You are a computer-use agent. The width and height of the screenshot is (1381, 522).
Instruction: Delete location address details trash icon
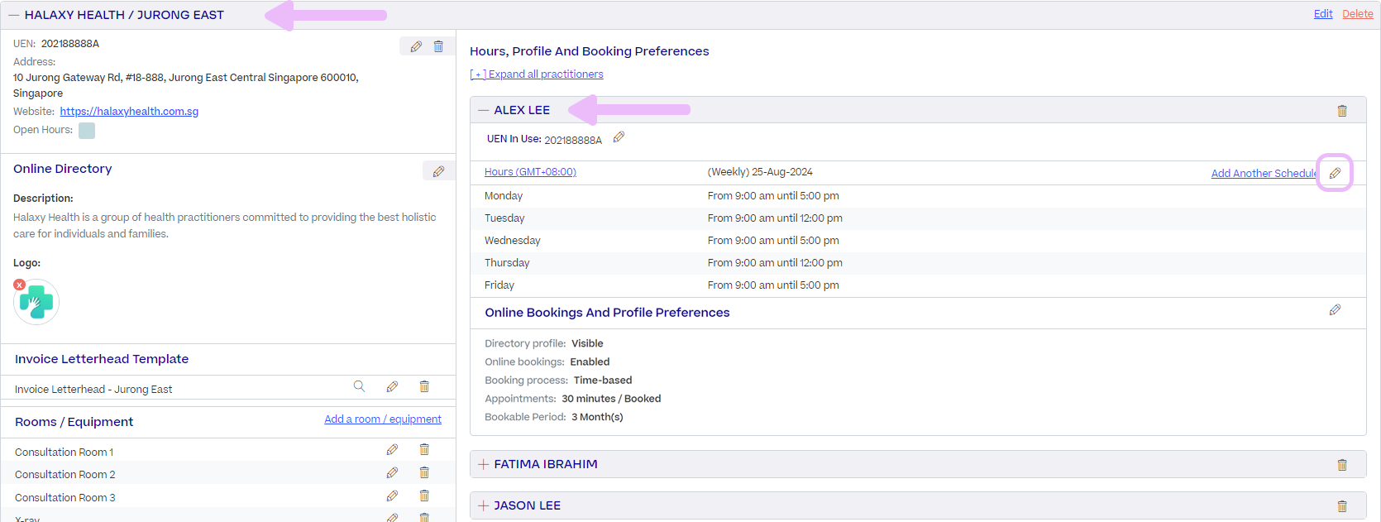(x=438, y=46)
